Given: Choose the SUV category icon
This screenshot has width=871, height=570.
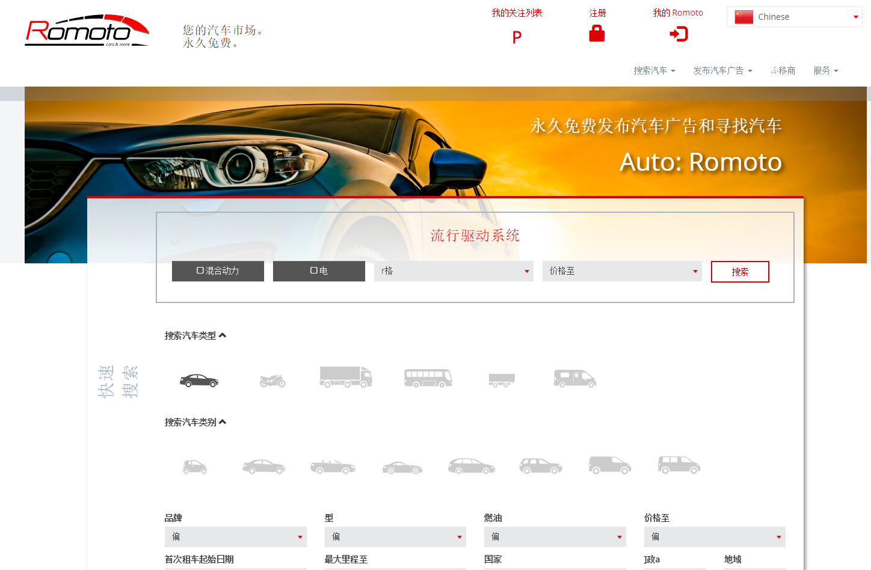Looking at the screenshot, I should (541, 466).
